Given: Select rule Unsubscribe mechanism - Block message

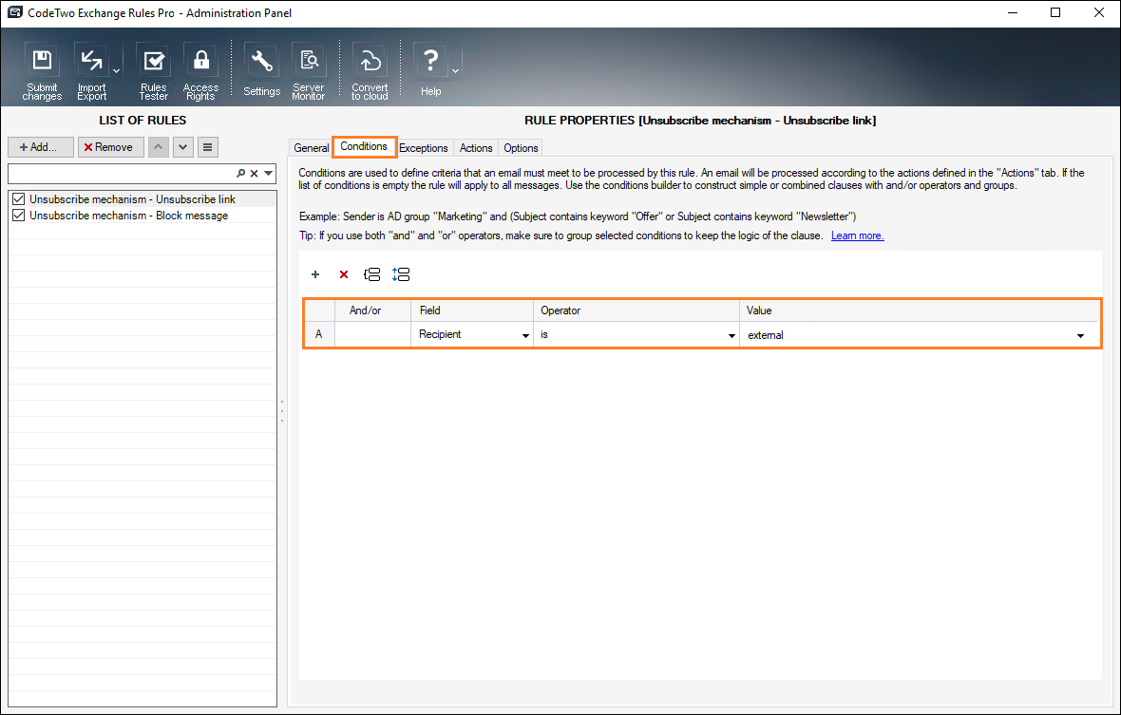Looking at the screenshot, I should (x=128, y=215).
